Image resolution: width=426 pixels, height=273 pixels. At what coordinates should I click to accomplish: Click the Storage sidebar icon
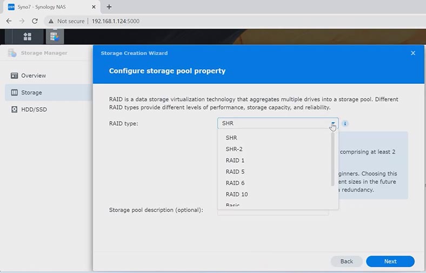pos(15,92)
